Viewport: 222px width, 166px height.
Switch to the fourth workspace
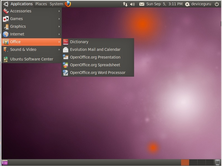[x=210, y=162]
